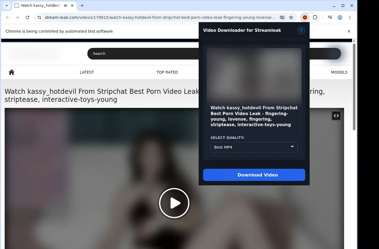Minimize the Chrome window

(334, 5)
